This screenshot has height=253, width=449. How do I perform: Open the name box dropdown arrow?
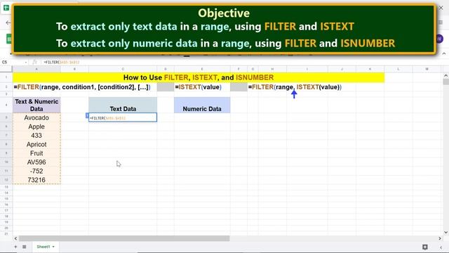point(26,63)
